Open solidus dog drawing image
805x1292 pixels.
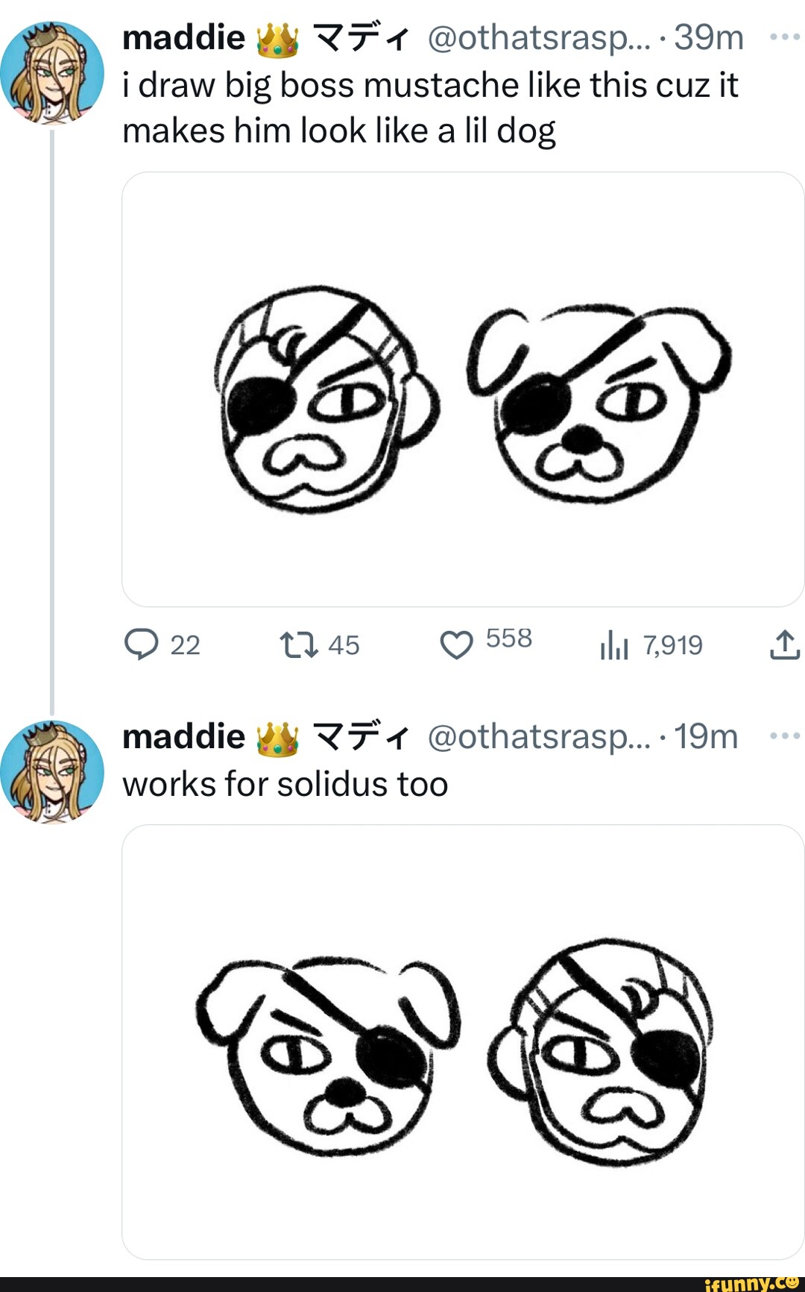pyautogui.click(x=462, y=1041)
